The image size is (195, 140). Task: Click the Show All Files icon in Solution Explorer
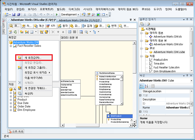click(x=148, y=24)
